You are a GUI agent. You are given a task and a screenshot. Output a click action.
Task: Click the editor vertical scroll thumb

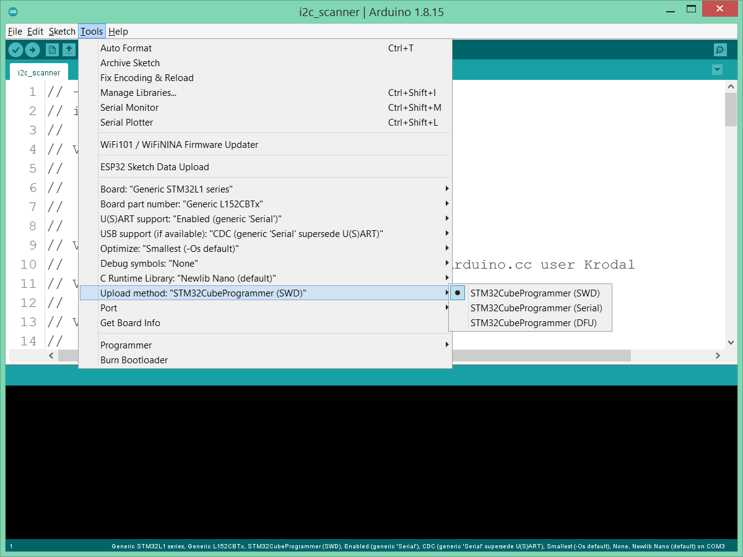tap(731, 110)
